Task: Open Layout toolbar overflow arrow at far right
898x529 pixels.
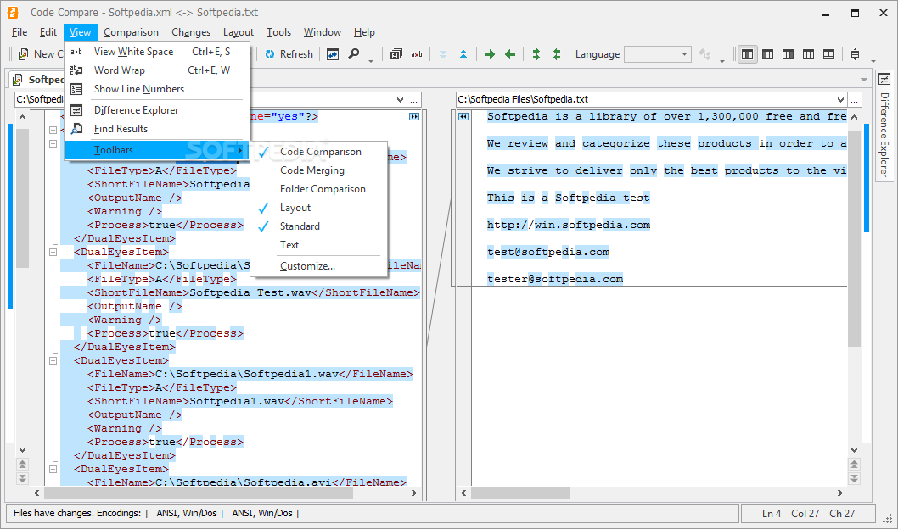Action: (x=873, y=59)
